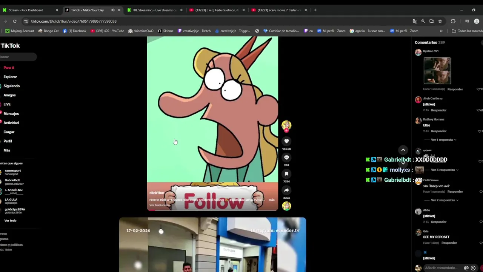Open goldclips2896 followed account
This screenshot has width=483, height=272.
point(15,211)
